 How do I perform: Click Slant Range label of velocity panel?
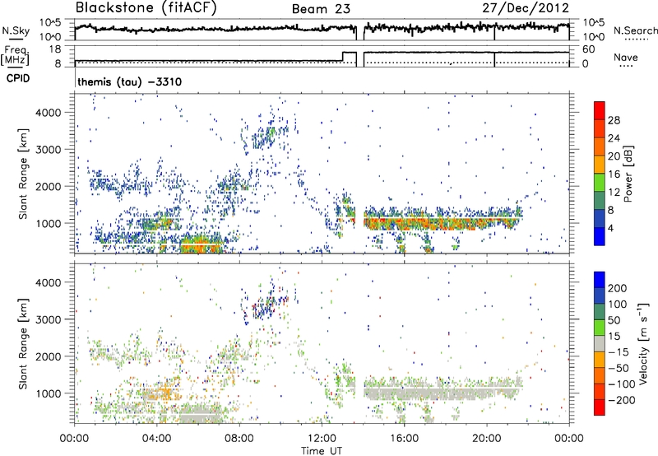(x=23, y=344)
